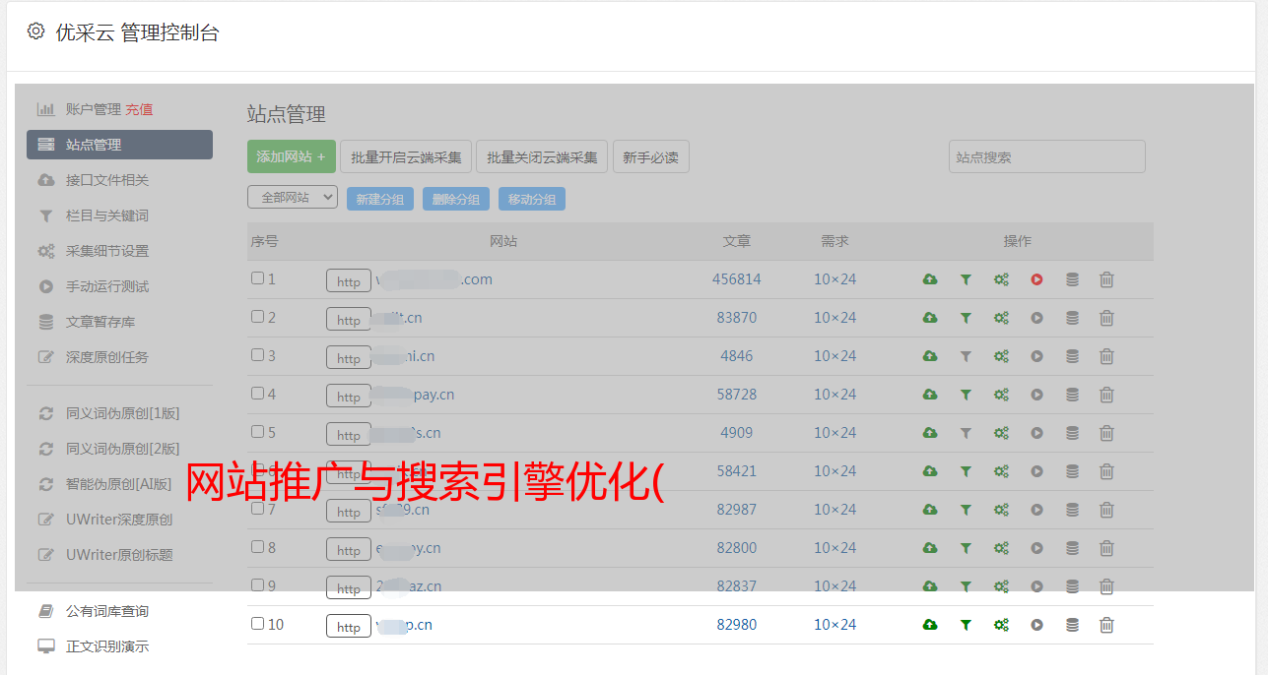1268x675 pixels.
Task: Expand the 全部网站 group dropdown
Action: [293, 198]
